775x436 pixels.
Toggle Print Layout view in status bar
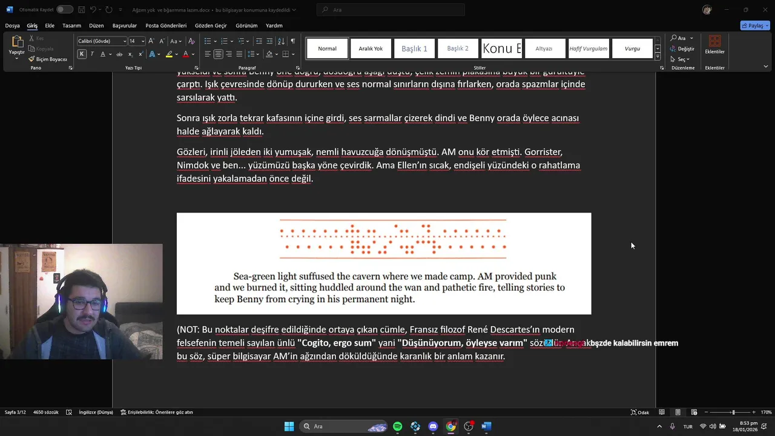click(678, 412)
